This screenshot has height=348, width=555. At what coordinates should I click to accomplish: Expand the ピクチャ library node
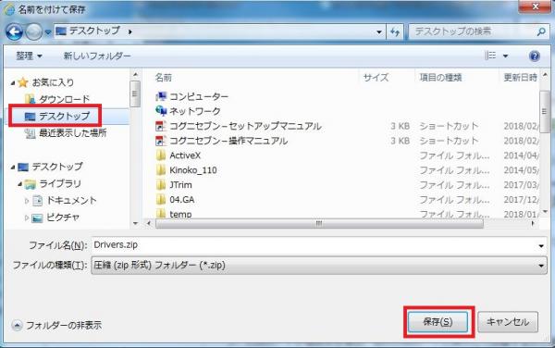click(27, 217)
